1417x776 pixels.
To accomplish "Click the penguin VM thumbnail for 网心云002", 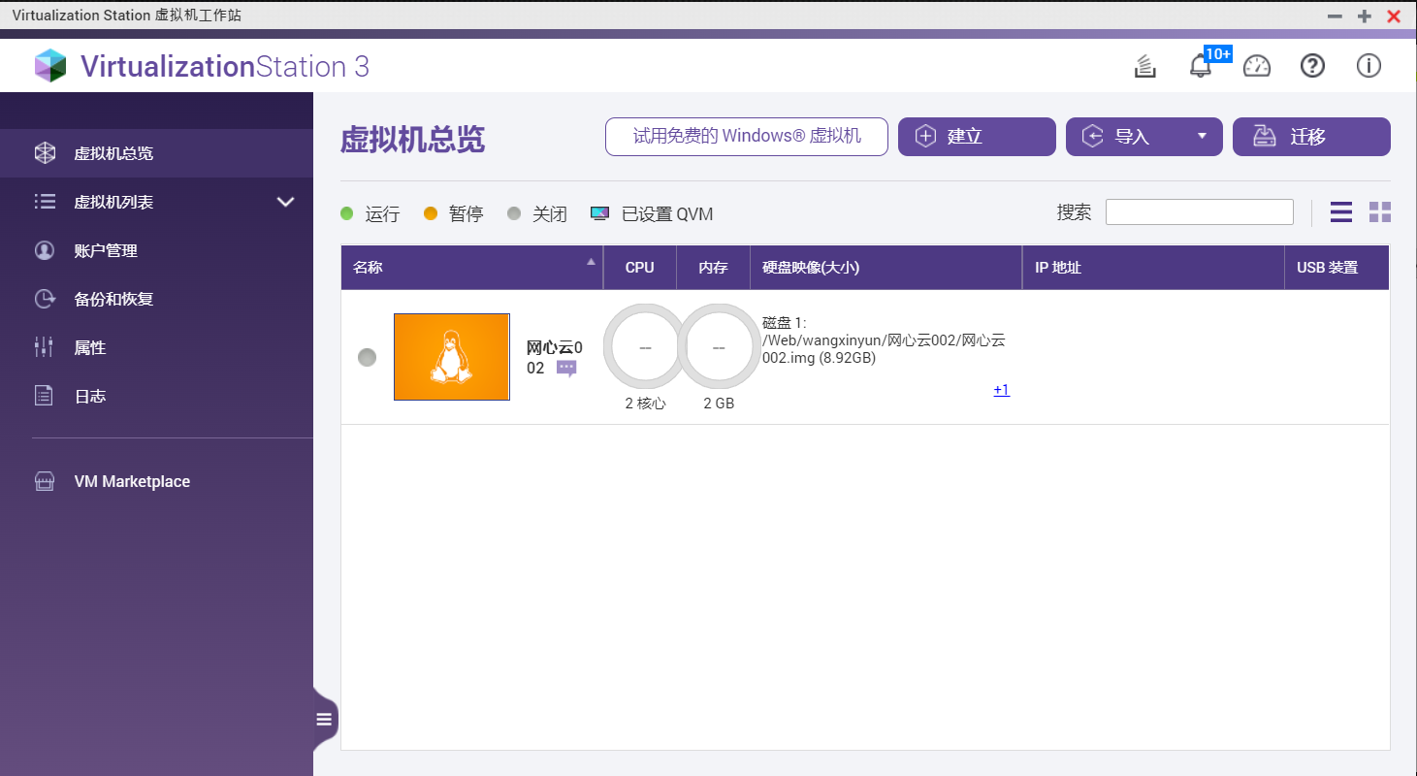I will [452, 356].
